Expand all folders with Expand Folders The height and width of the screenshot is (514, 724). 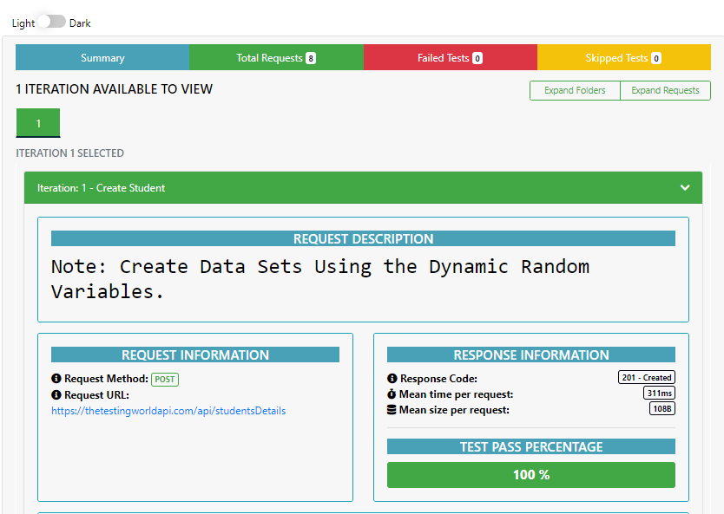(575, 90)
